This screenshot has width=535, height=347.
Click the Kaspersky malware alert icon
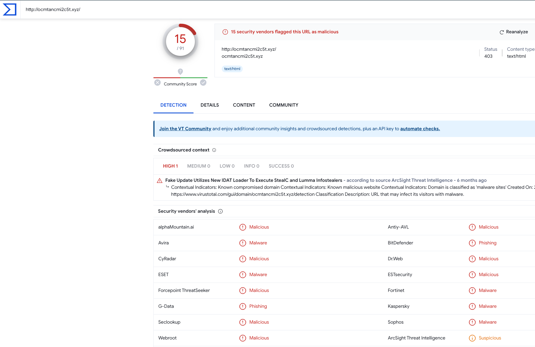coord(472,306)
